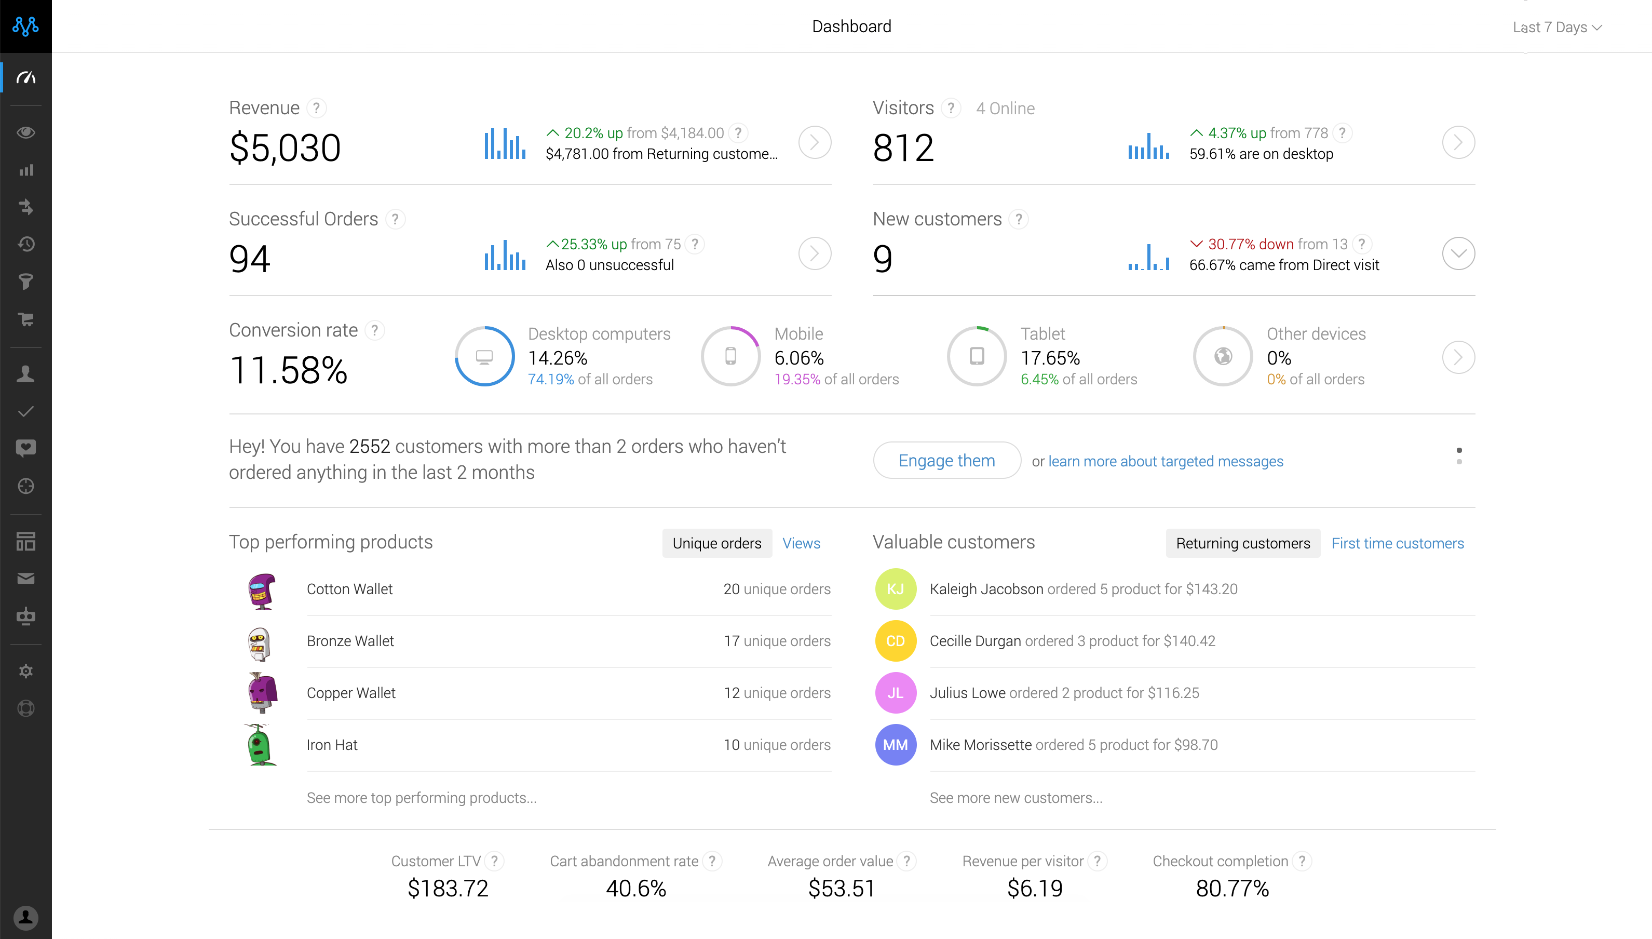Click the automation robot icon in sidebar
Image resolution: width=1652 pixels, height=939 pixels.
coord(26,616)
